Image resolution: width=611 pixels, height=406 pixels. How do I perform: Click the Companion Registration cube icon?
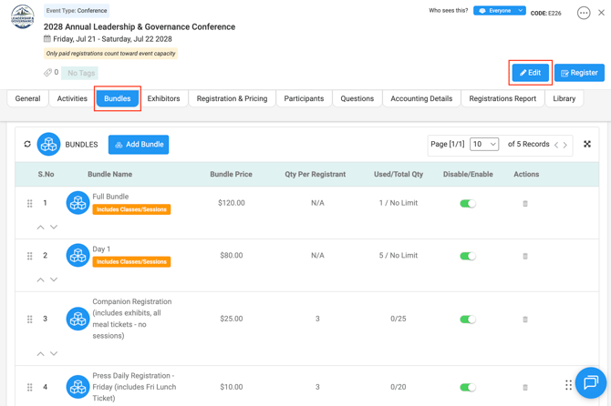point(78,319)
